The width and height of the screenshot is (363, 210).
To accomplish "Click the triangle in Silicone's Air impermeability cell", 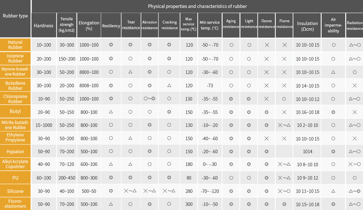I will pos(333,191).
